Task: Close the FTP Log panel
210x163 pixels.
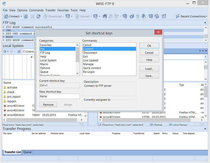Action: click(x=205, y=23)
